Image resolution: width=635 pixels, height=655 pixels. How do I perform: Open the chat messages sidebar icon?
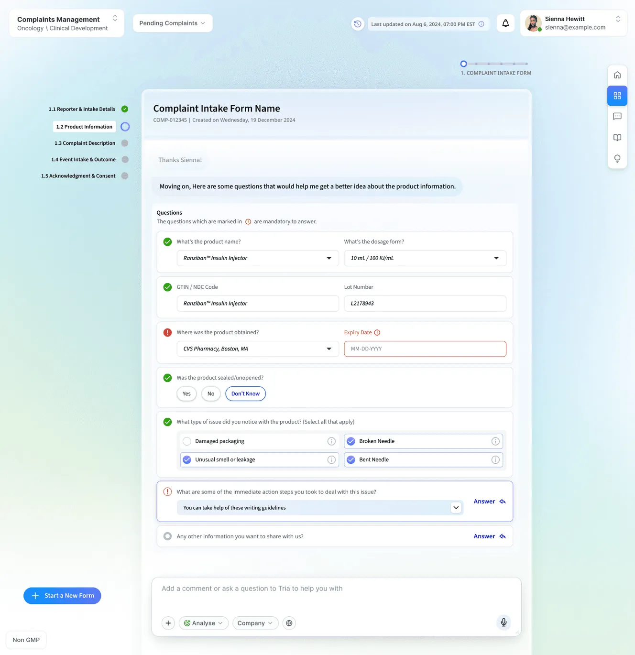click(617, 116)
